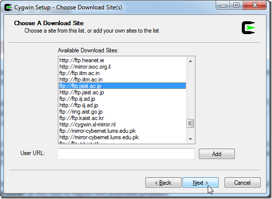Select http://ftp.heanet.ie mirror
This screenshot has height=199, width=272.
pos(122,60)
